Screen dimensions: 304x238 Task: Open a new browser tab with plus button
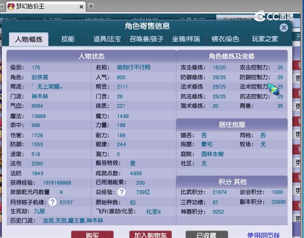click(91, 6)
